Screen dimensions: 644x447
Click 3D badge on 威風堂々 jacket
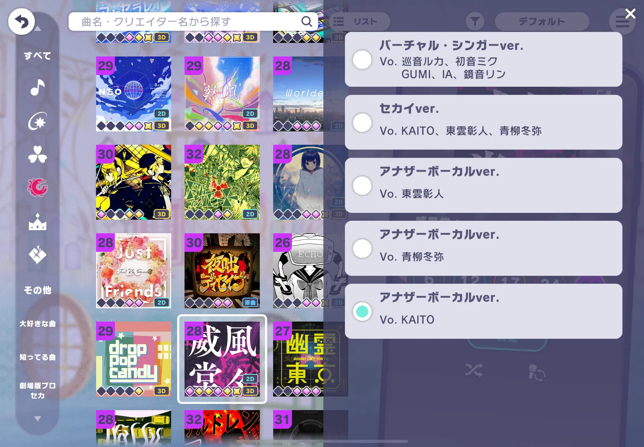click(250, 391)
